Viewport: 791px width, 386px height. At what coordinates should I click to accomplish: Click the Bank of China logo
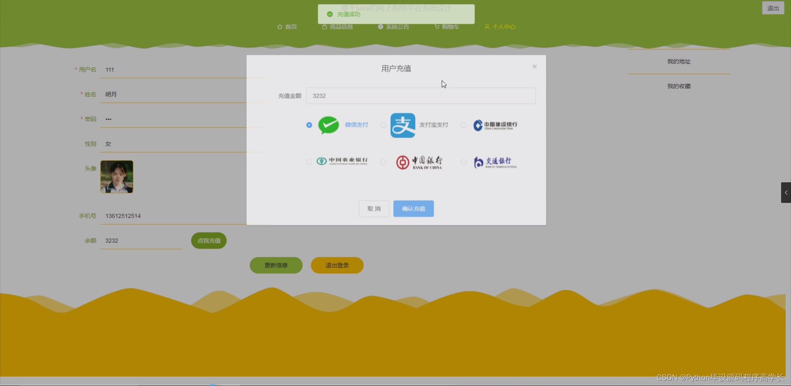click(419, 162)
